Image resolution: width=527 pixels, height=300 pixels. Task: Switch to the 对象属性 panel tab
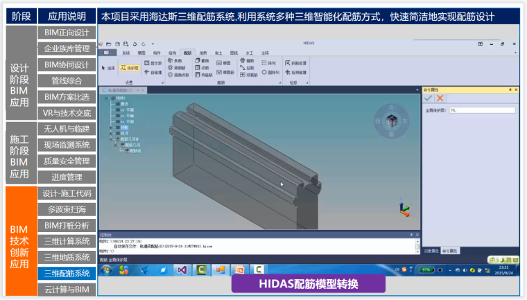tap(431, 250)
